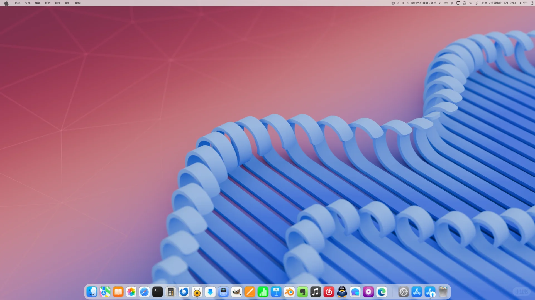The height and width of the screenshot is (300, 535).
Task: Click the user account icon in menu bar
Action: coord(532,3)
